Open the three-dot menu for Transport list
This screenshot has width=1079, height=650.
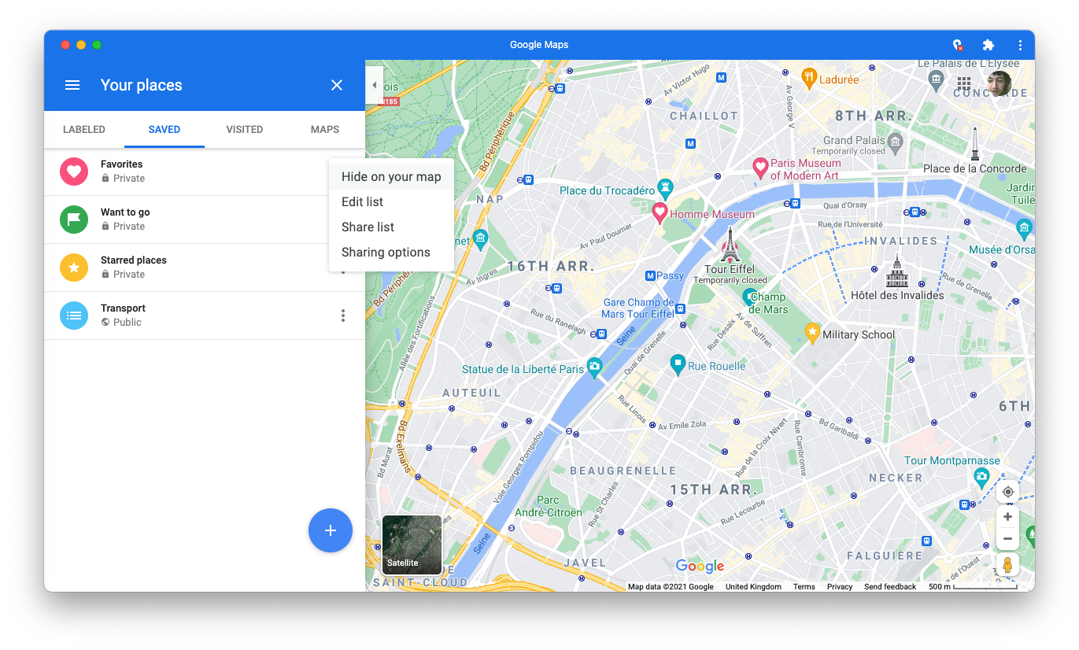point(342,315)
